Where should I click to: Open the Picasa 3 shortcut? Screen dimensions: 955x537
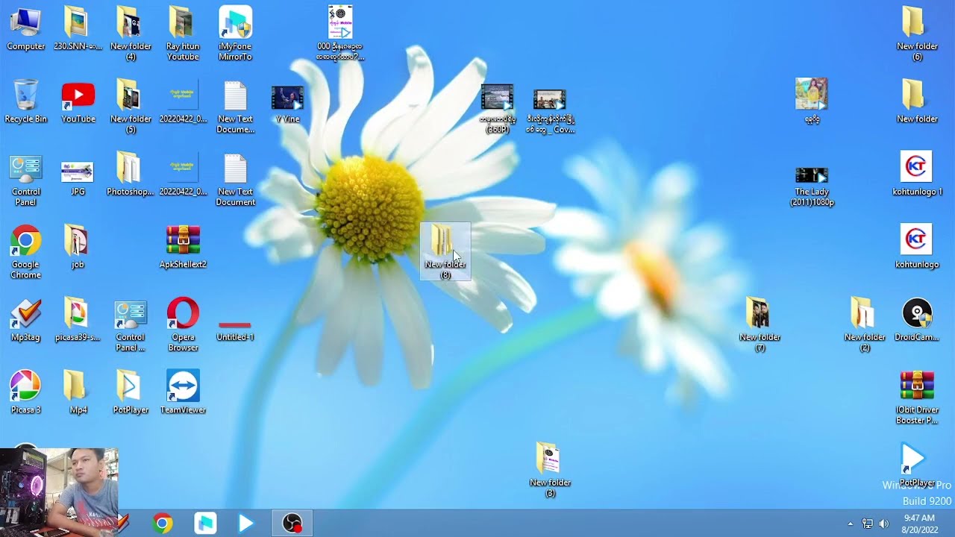[26, 392]
